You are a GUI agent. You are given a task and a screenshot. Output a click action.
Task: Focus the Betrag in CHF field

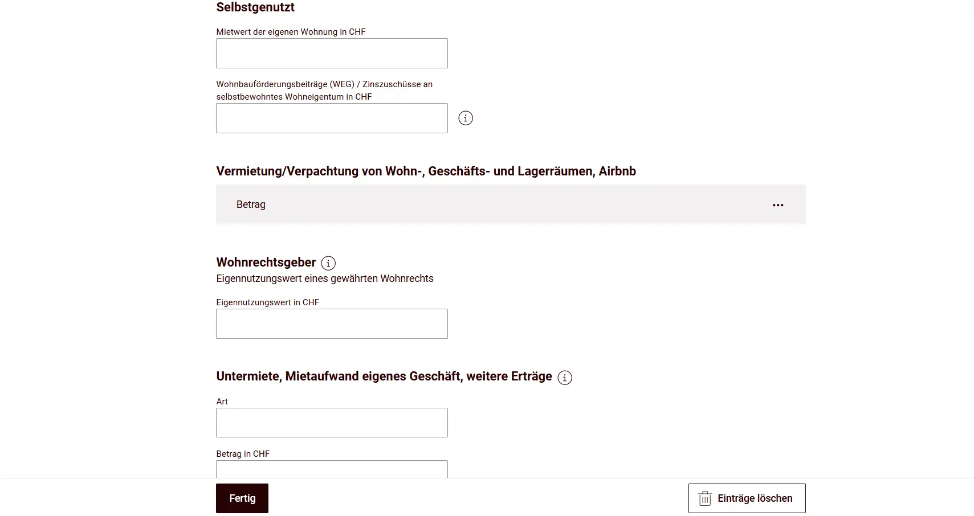point(332,469)
